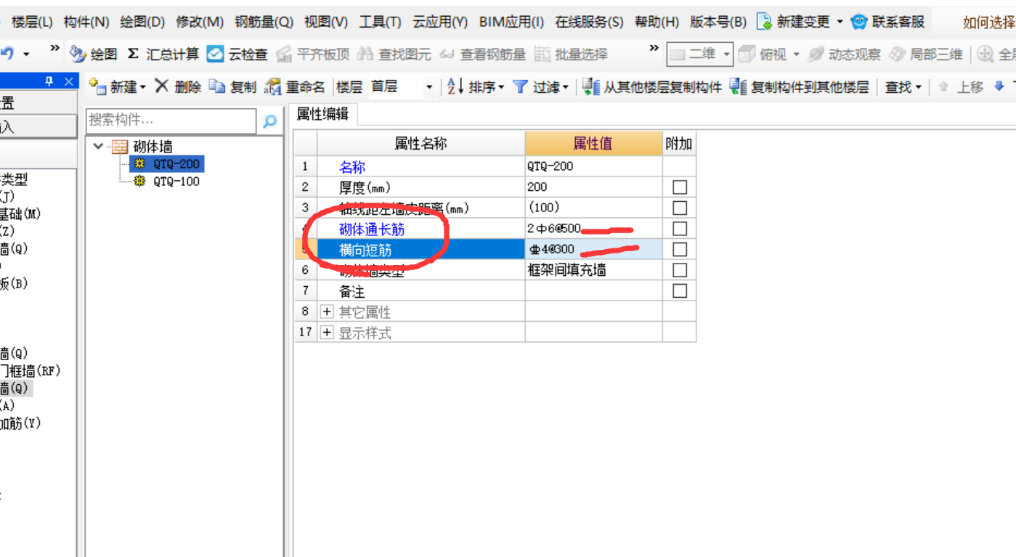The image size is (1016, 557).
Task: Click the 名称 value cell QTQ-200
Action: point(593,166)
